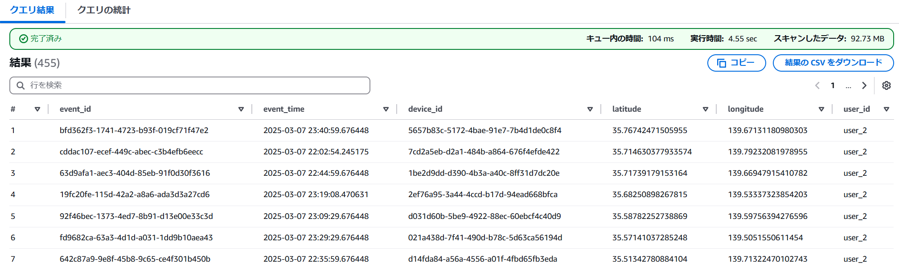Click the event_time column header
The image size is (899, 267).
pyautogui.click(x=284, y=109)
